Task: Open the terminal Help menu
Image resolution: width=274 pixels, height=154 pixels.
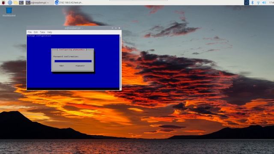Action: 50,32
